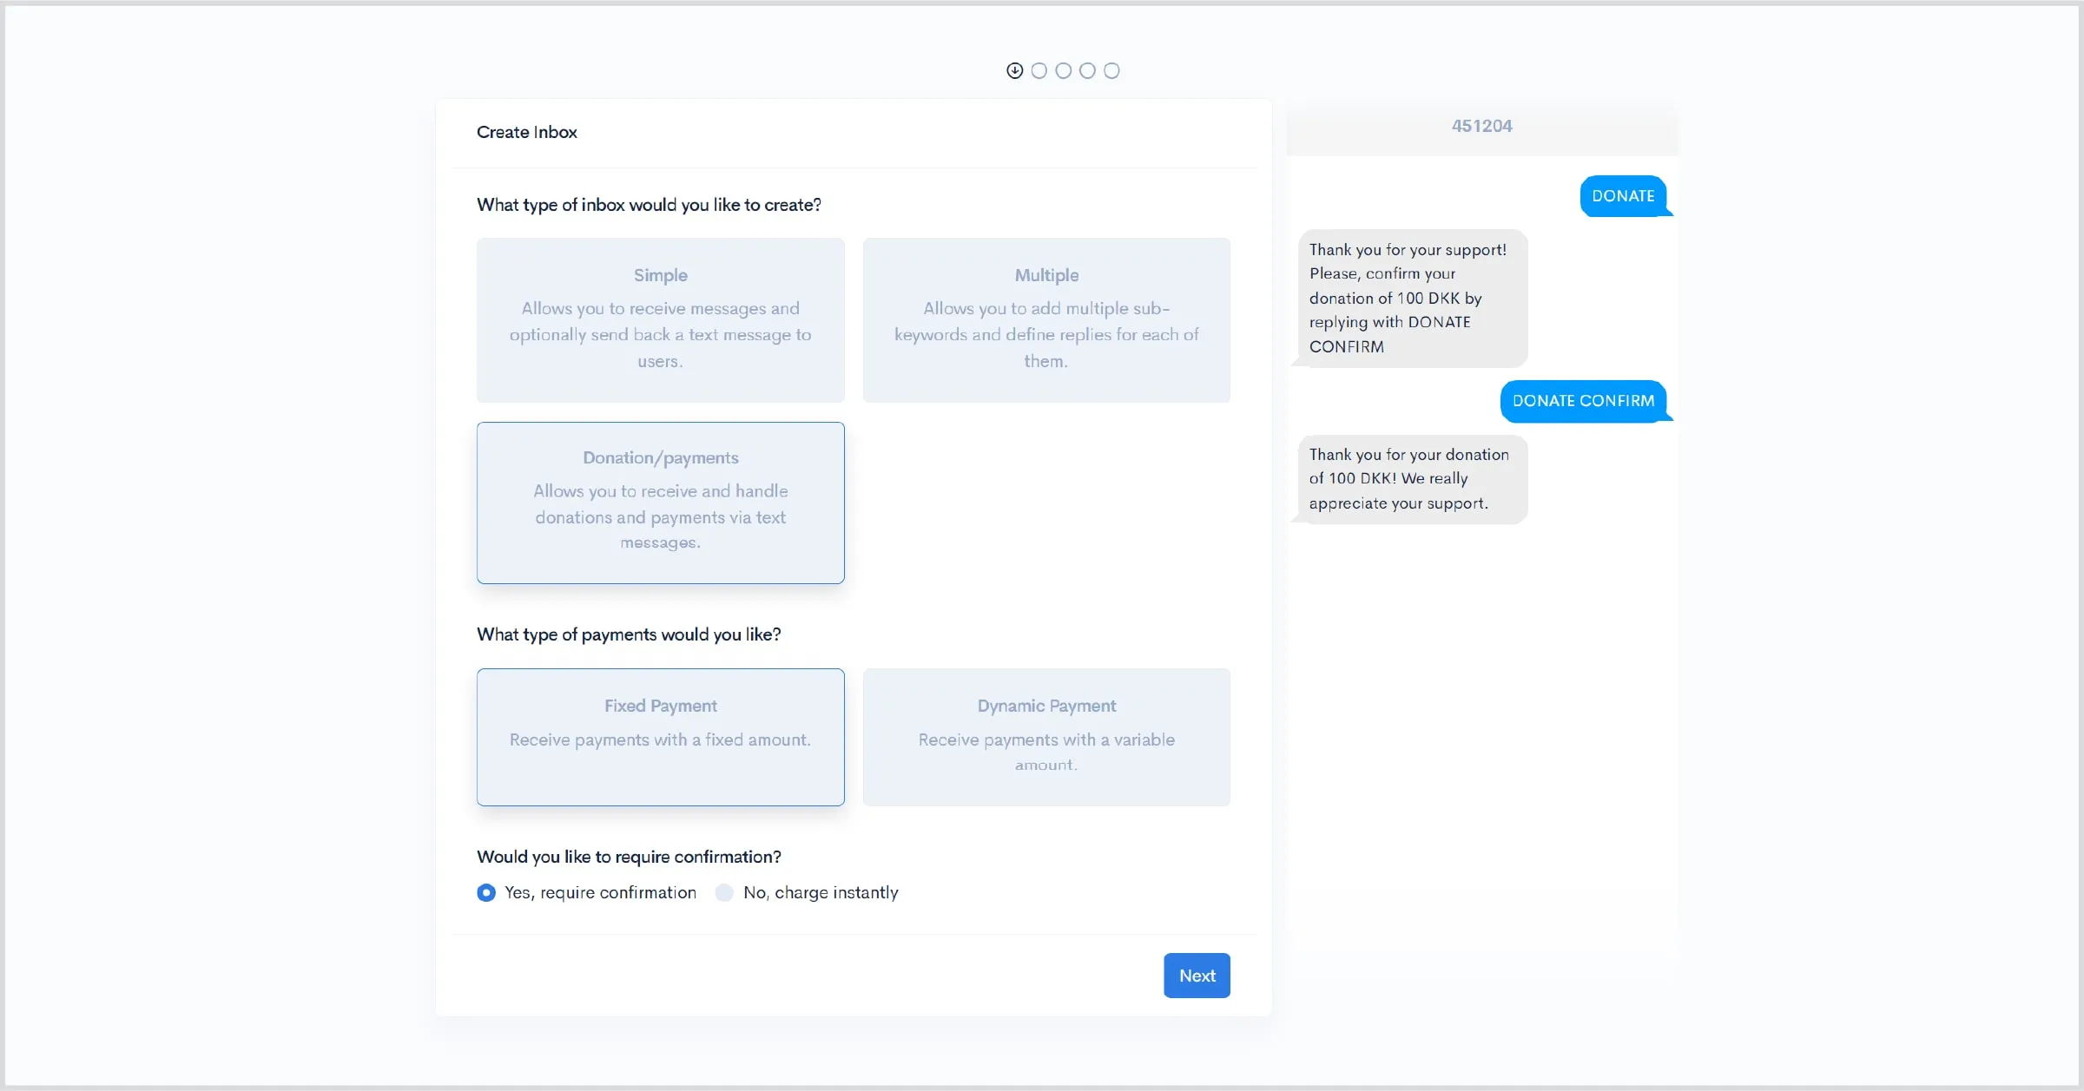
Task: Click the 451204 number header
Action: 1481,127
